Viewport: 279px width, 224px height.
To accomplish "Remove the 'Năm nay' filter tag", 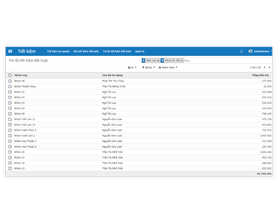I will (x=158, y=61).
